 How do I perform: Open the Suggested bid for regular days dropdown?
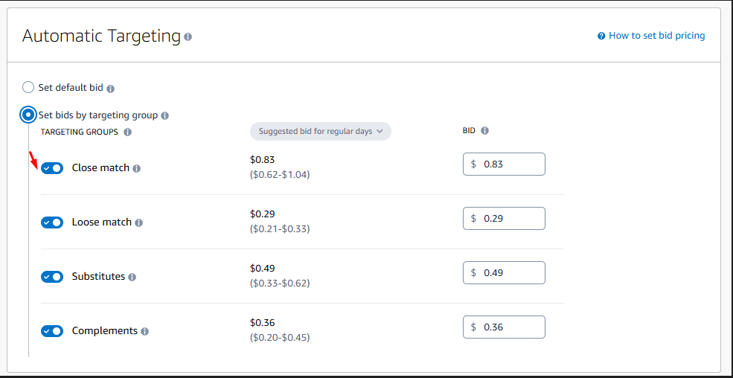(321, 131)
